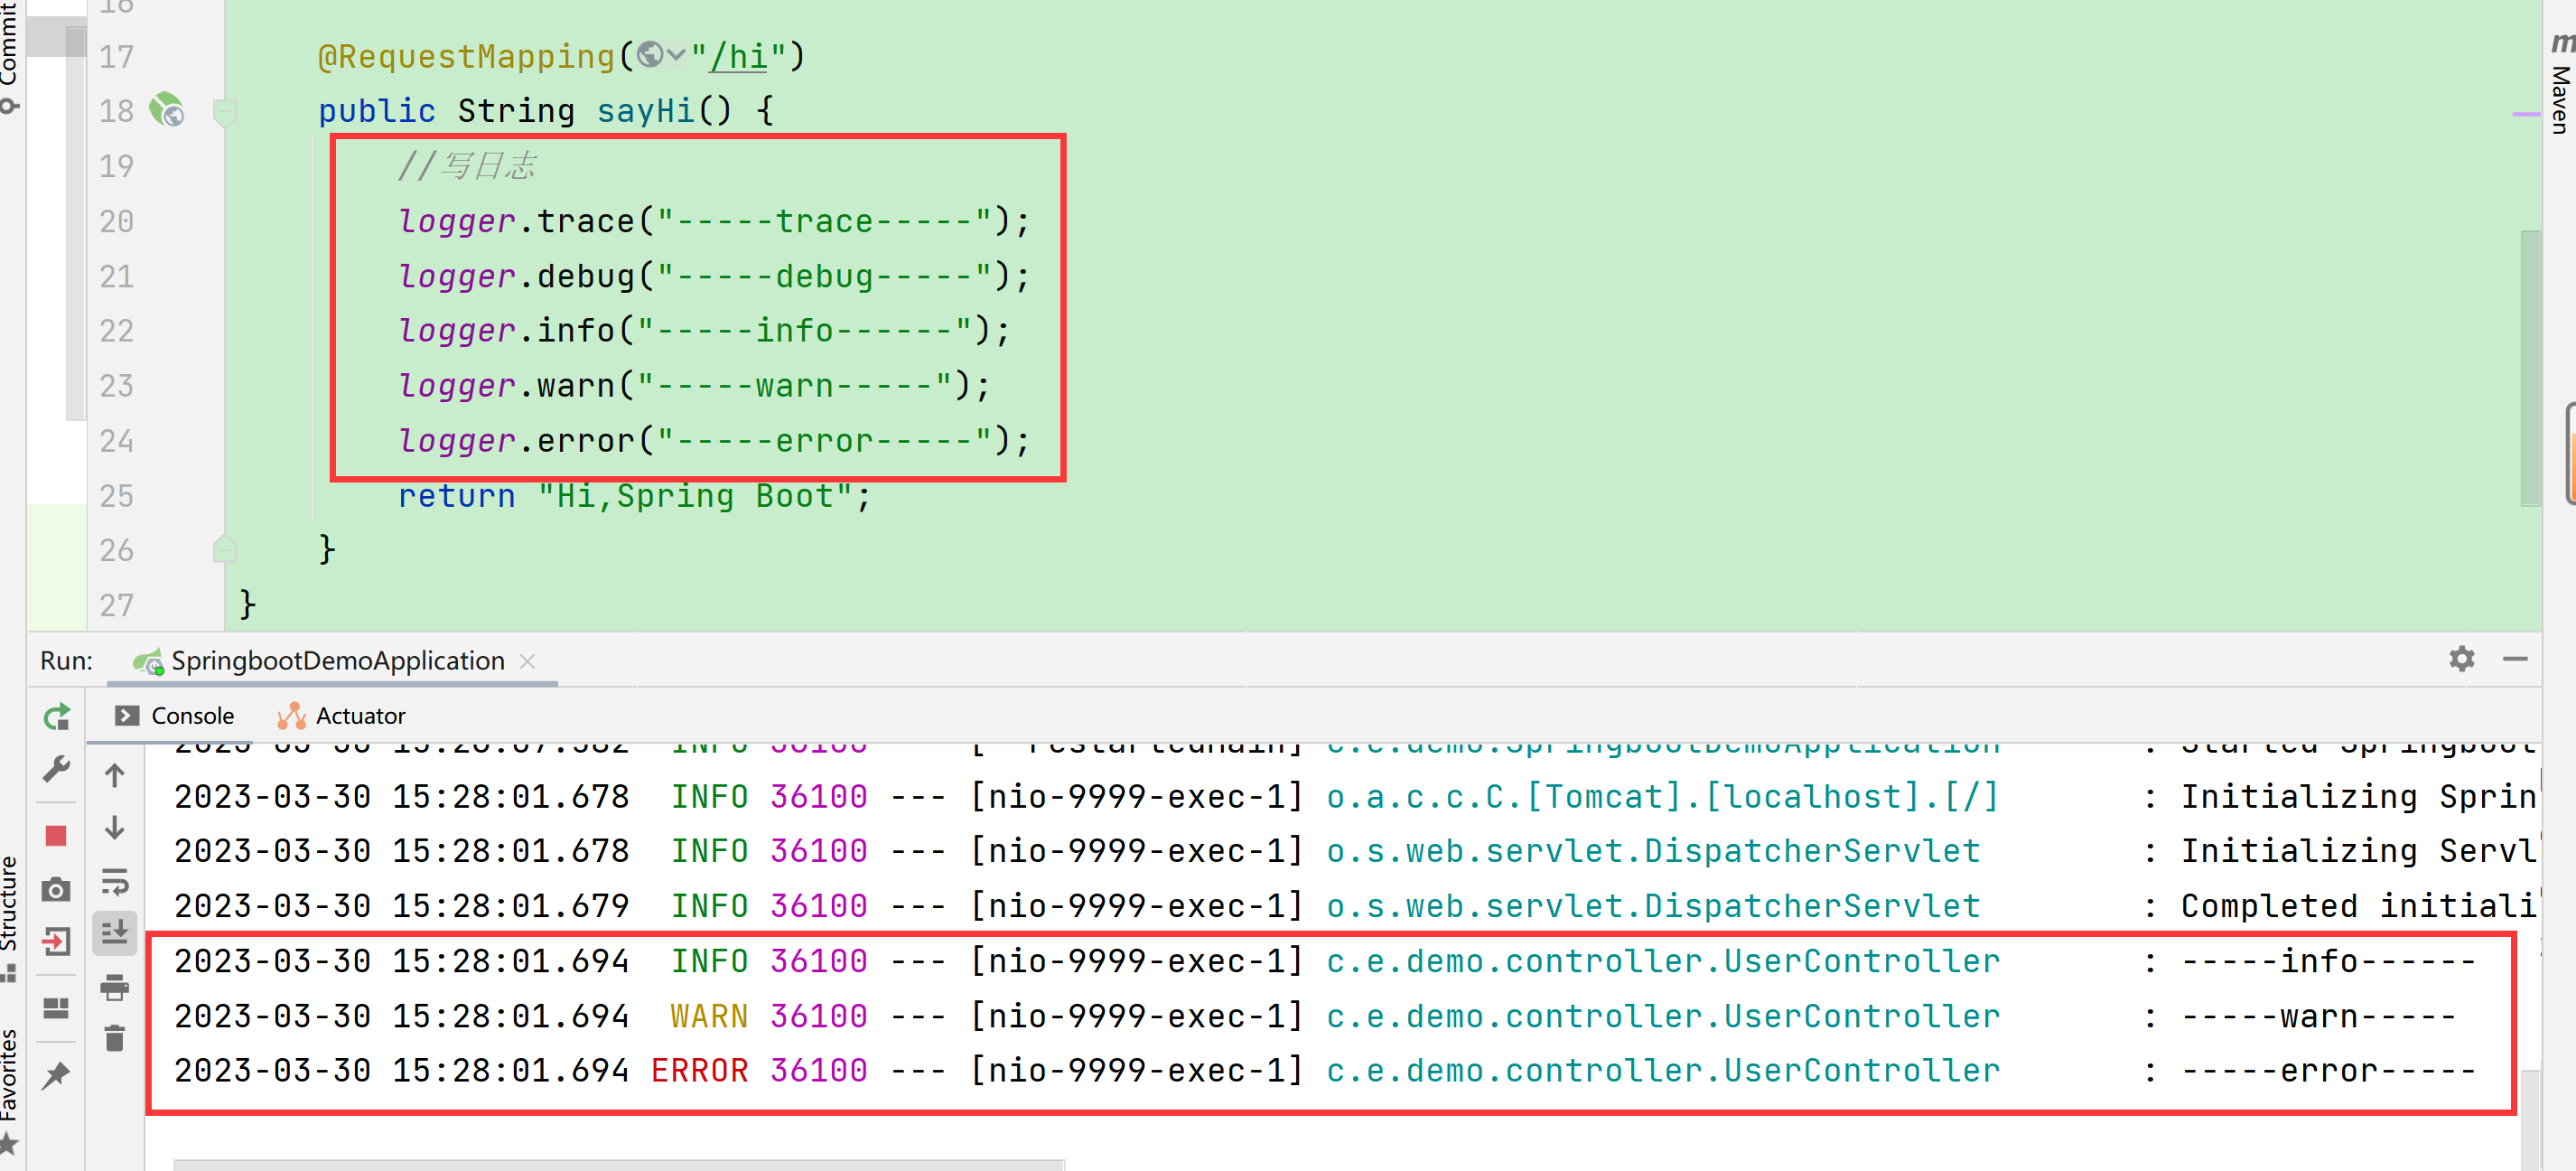
Task: Click the WARN level label in console
Action: pyautogui.click(x=709, y=1016)
